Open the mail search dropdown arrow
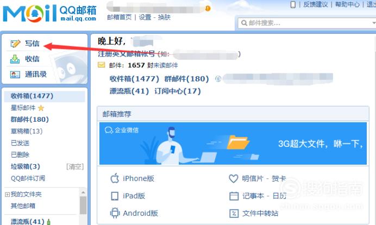376x225 pixels. tap(374, 23)
